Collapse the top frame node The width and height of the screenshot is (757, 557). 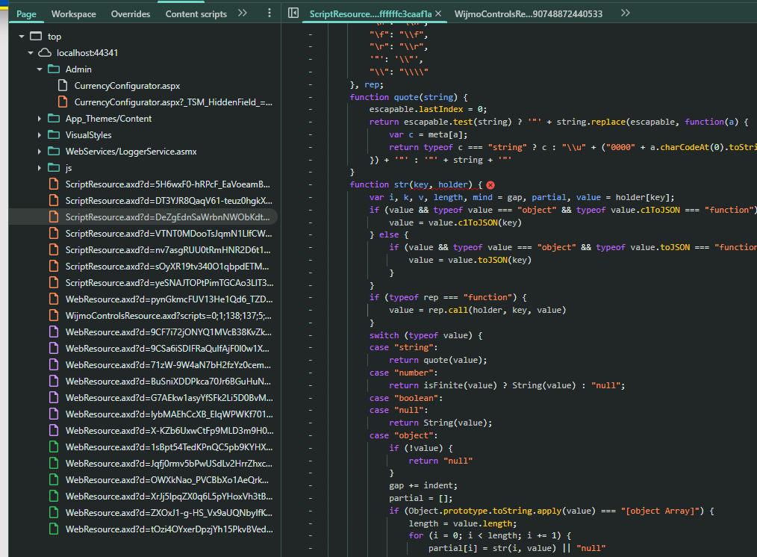pyautogui.click(x=22, y=37)
